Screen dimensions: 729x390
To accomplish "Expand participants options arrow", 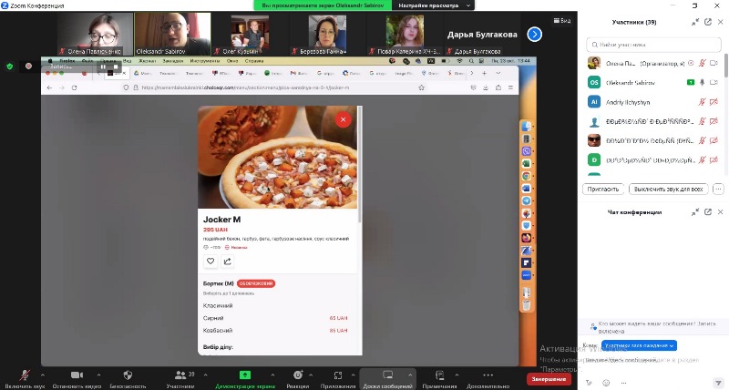I will click(x=206, y=375).
